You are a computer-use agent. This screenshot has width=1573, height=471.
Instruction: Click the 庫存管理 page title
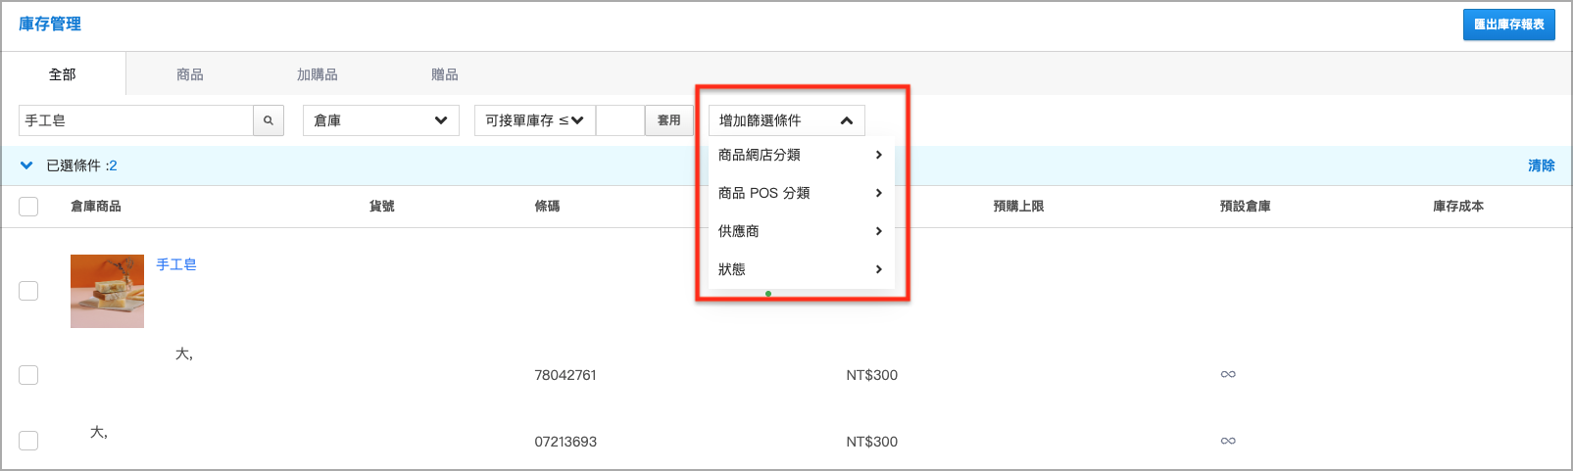click(50, 24)
